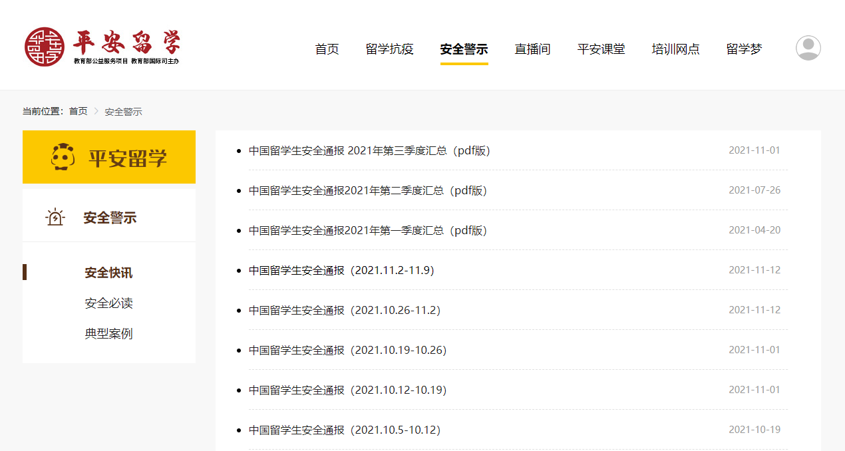Viewport: 845px width, 451px height.
Task: Open 2021年第二季度汇总 pdf report link
Action: point(368,190)
